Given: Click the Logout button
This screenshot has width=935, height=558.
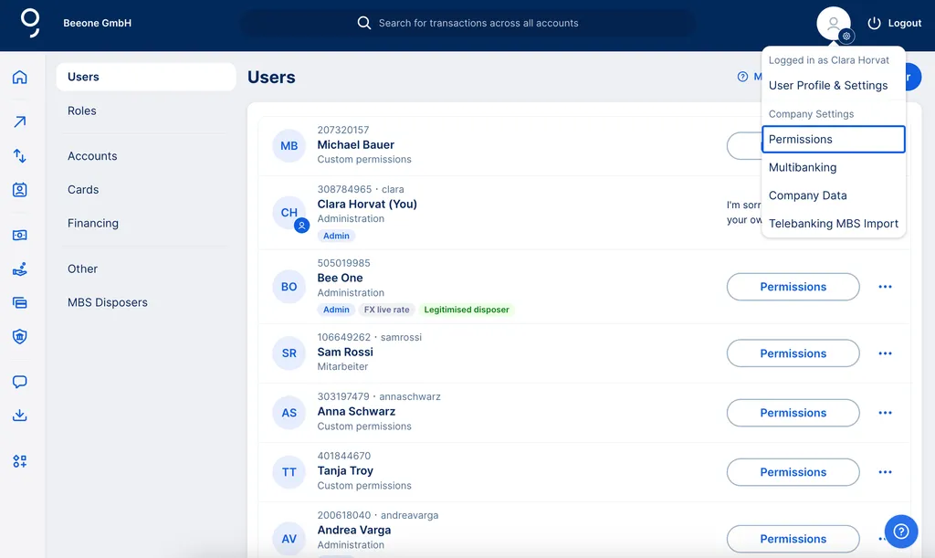Looking at the screenshot, I should click(894, 24).
